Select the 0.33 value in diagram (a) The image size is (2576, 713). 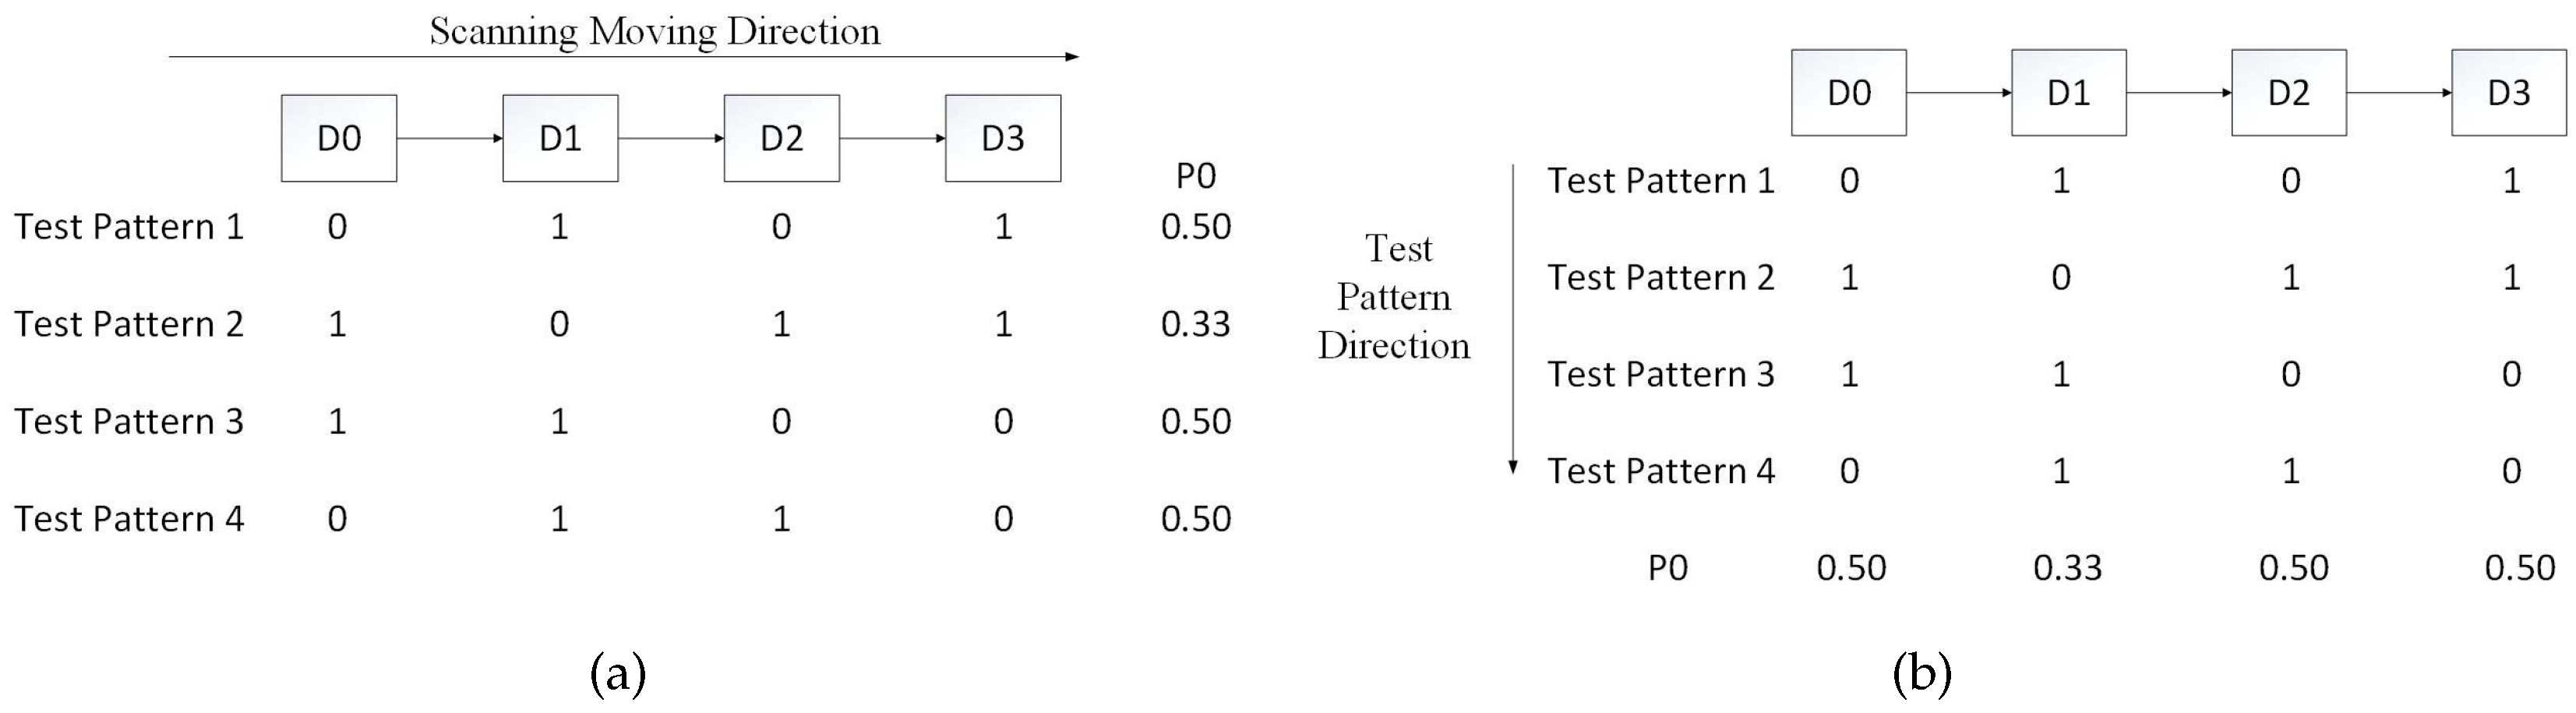1196,324
